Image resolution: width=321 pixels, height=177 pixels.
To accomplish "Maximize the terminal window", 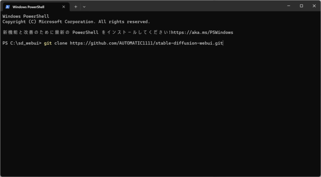I will point(301,6).
